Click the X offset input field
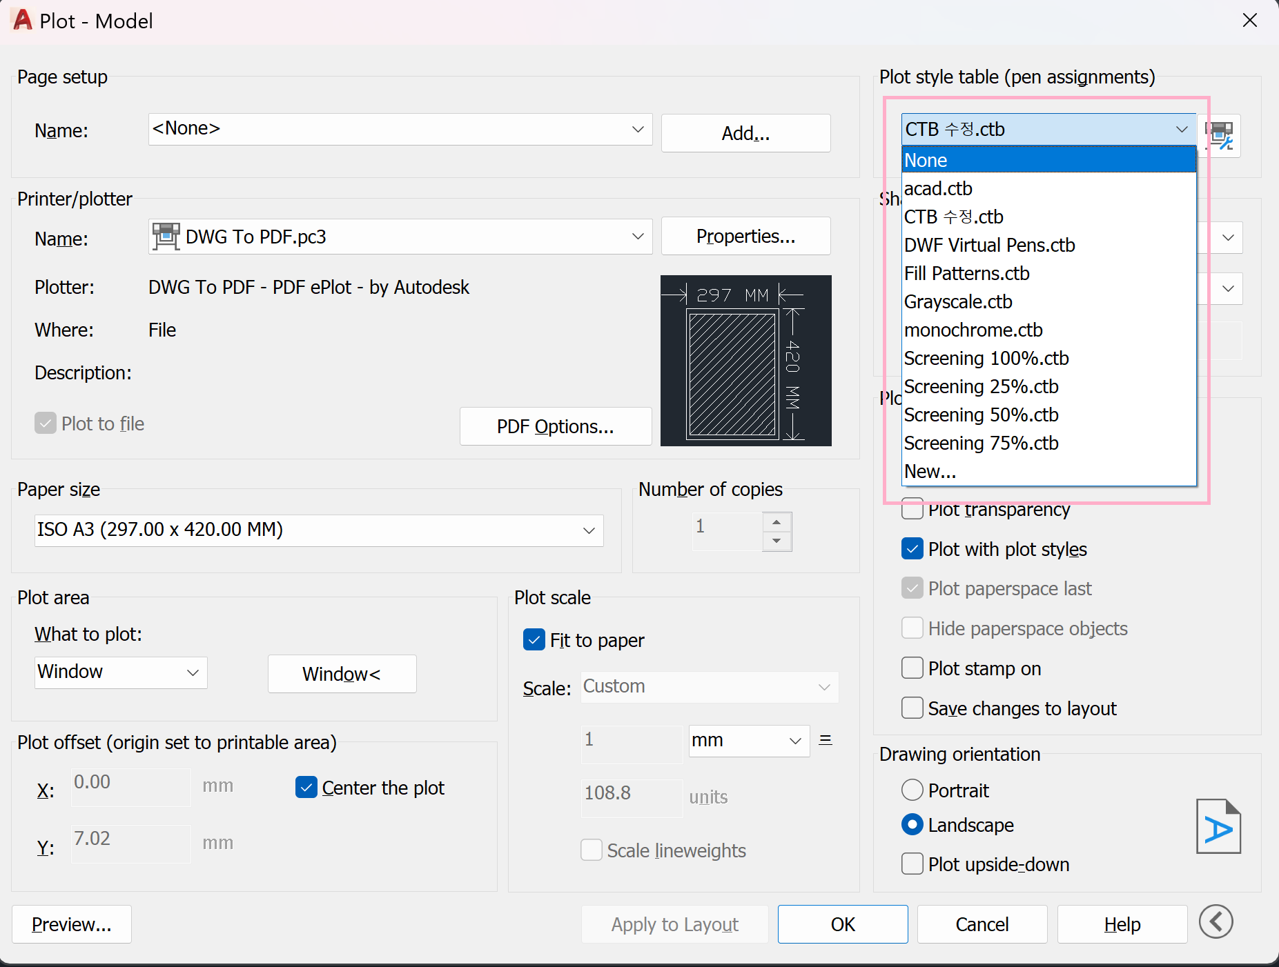This screenshot has height=967, width=1279. coord(130,786)
